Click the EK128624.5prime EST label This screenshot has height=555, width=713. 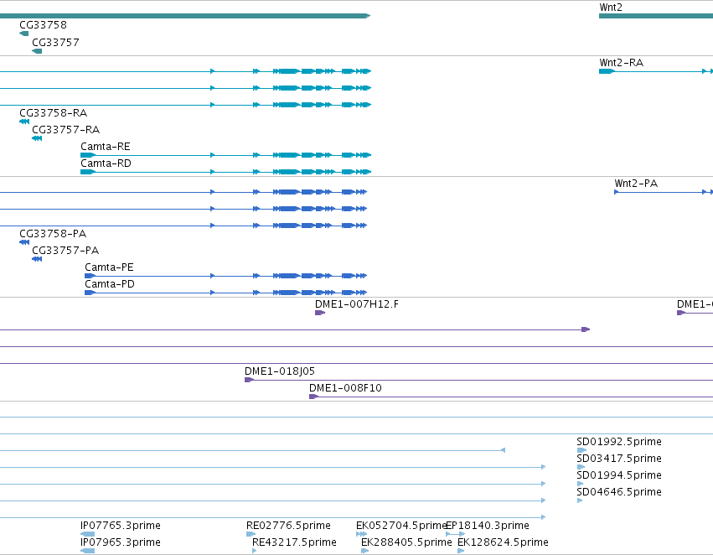click(x=503, y=542)
